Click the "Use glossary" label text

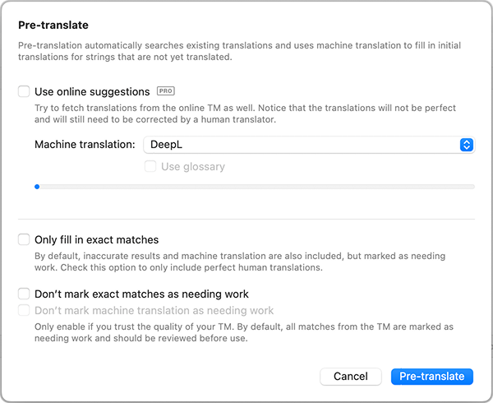coord(192,167)
